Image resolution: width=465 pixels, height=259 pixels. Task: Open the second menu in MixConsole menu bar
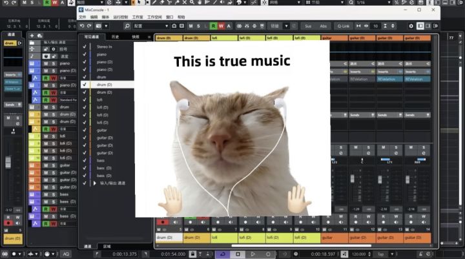pos(94,17)
